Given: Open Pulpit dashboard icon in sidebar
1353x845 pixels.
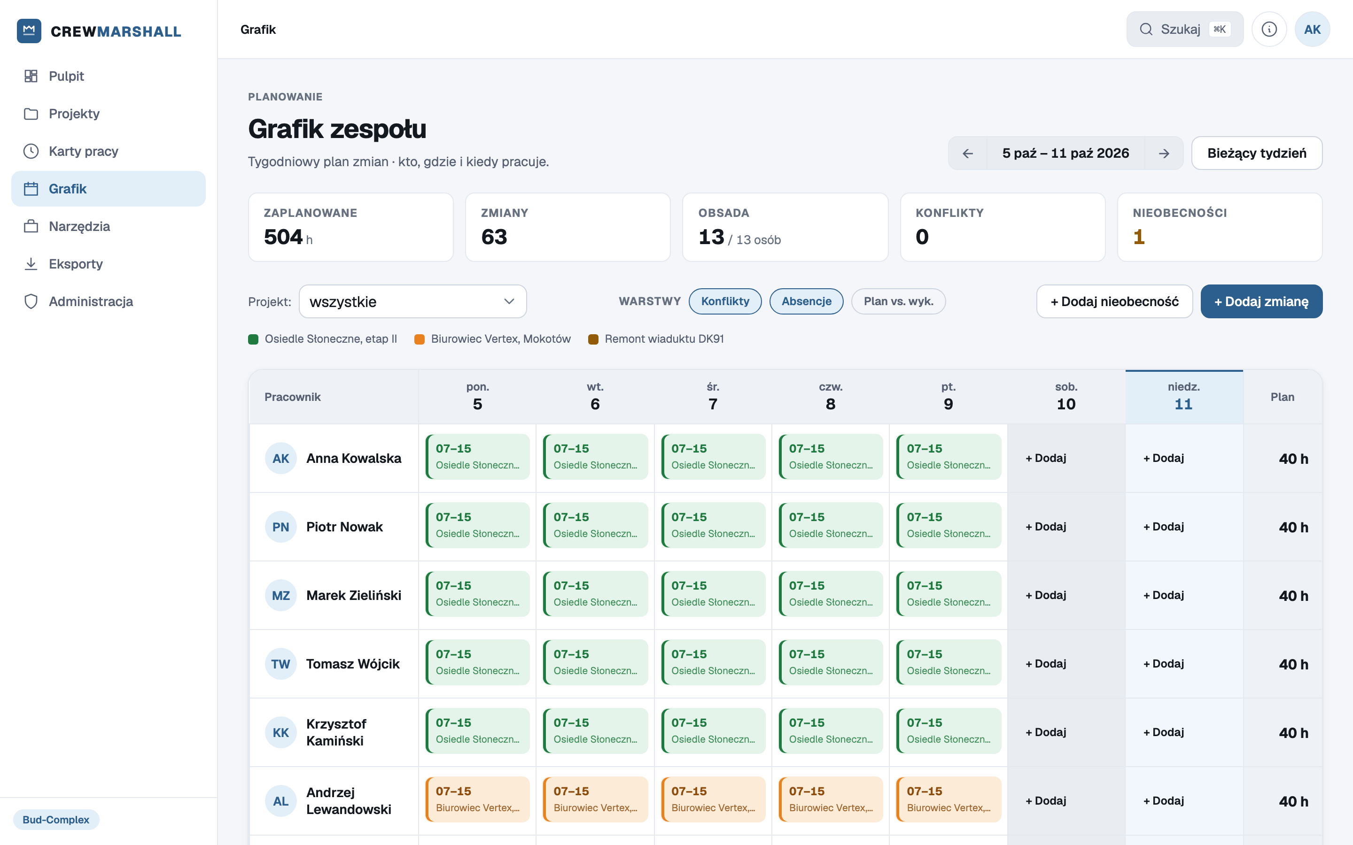Looking at the screenshot, I should tap(31, 76).
